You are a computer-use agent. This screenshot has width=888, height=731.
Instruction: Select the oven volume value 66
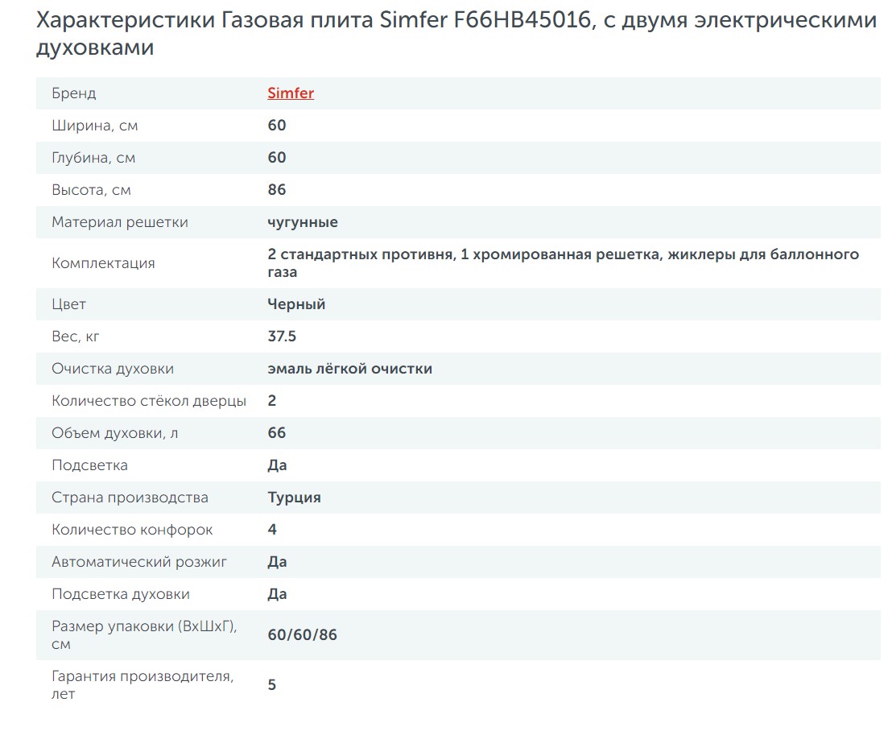point(277,433)
